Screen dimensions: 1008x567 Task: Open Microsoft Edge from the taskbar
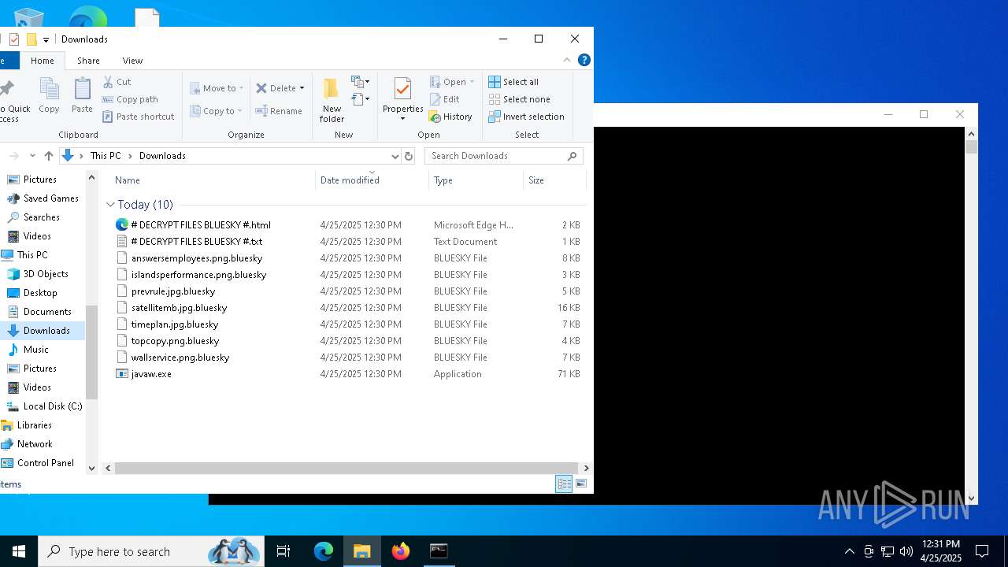coord(324,551)
